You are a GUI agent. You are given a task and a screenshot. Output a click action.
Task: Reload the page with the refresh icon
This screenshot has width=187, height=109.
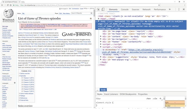click(8, 5)
